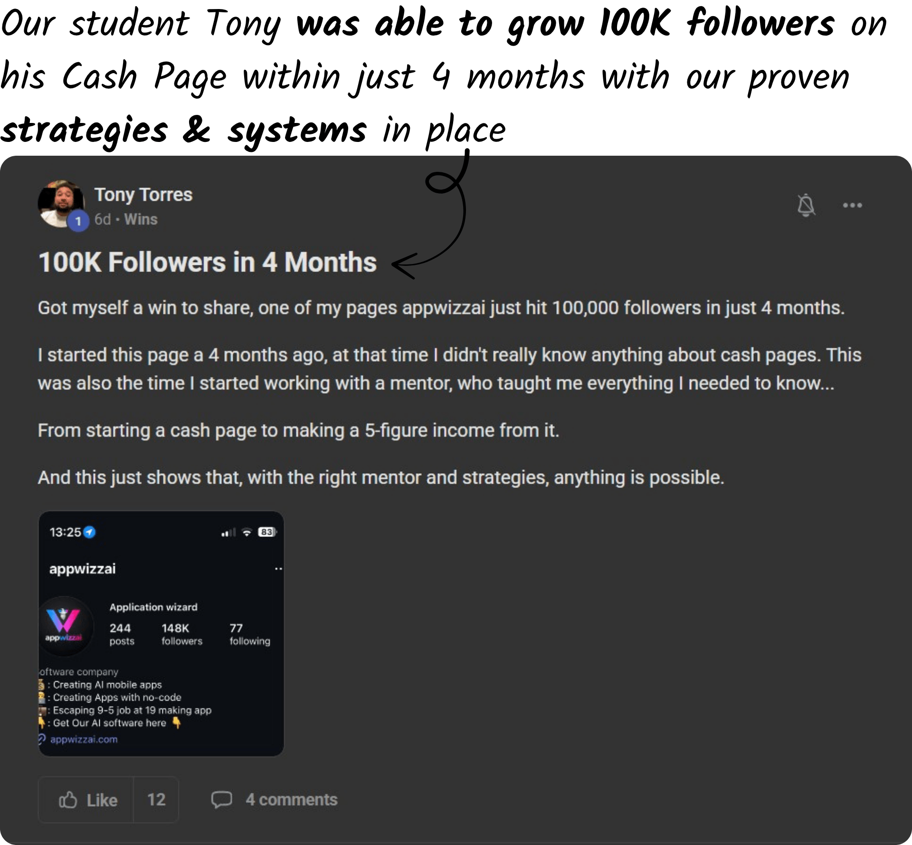Click Tony Torres profile avatar
The width and height of the screenshot is (912, 845).
click(x=60, y=204)
